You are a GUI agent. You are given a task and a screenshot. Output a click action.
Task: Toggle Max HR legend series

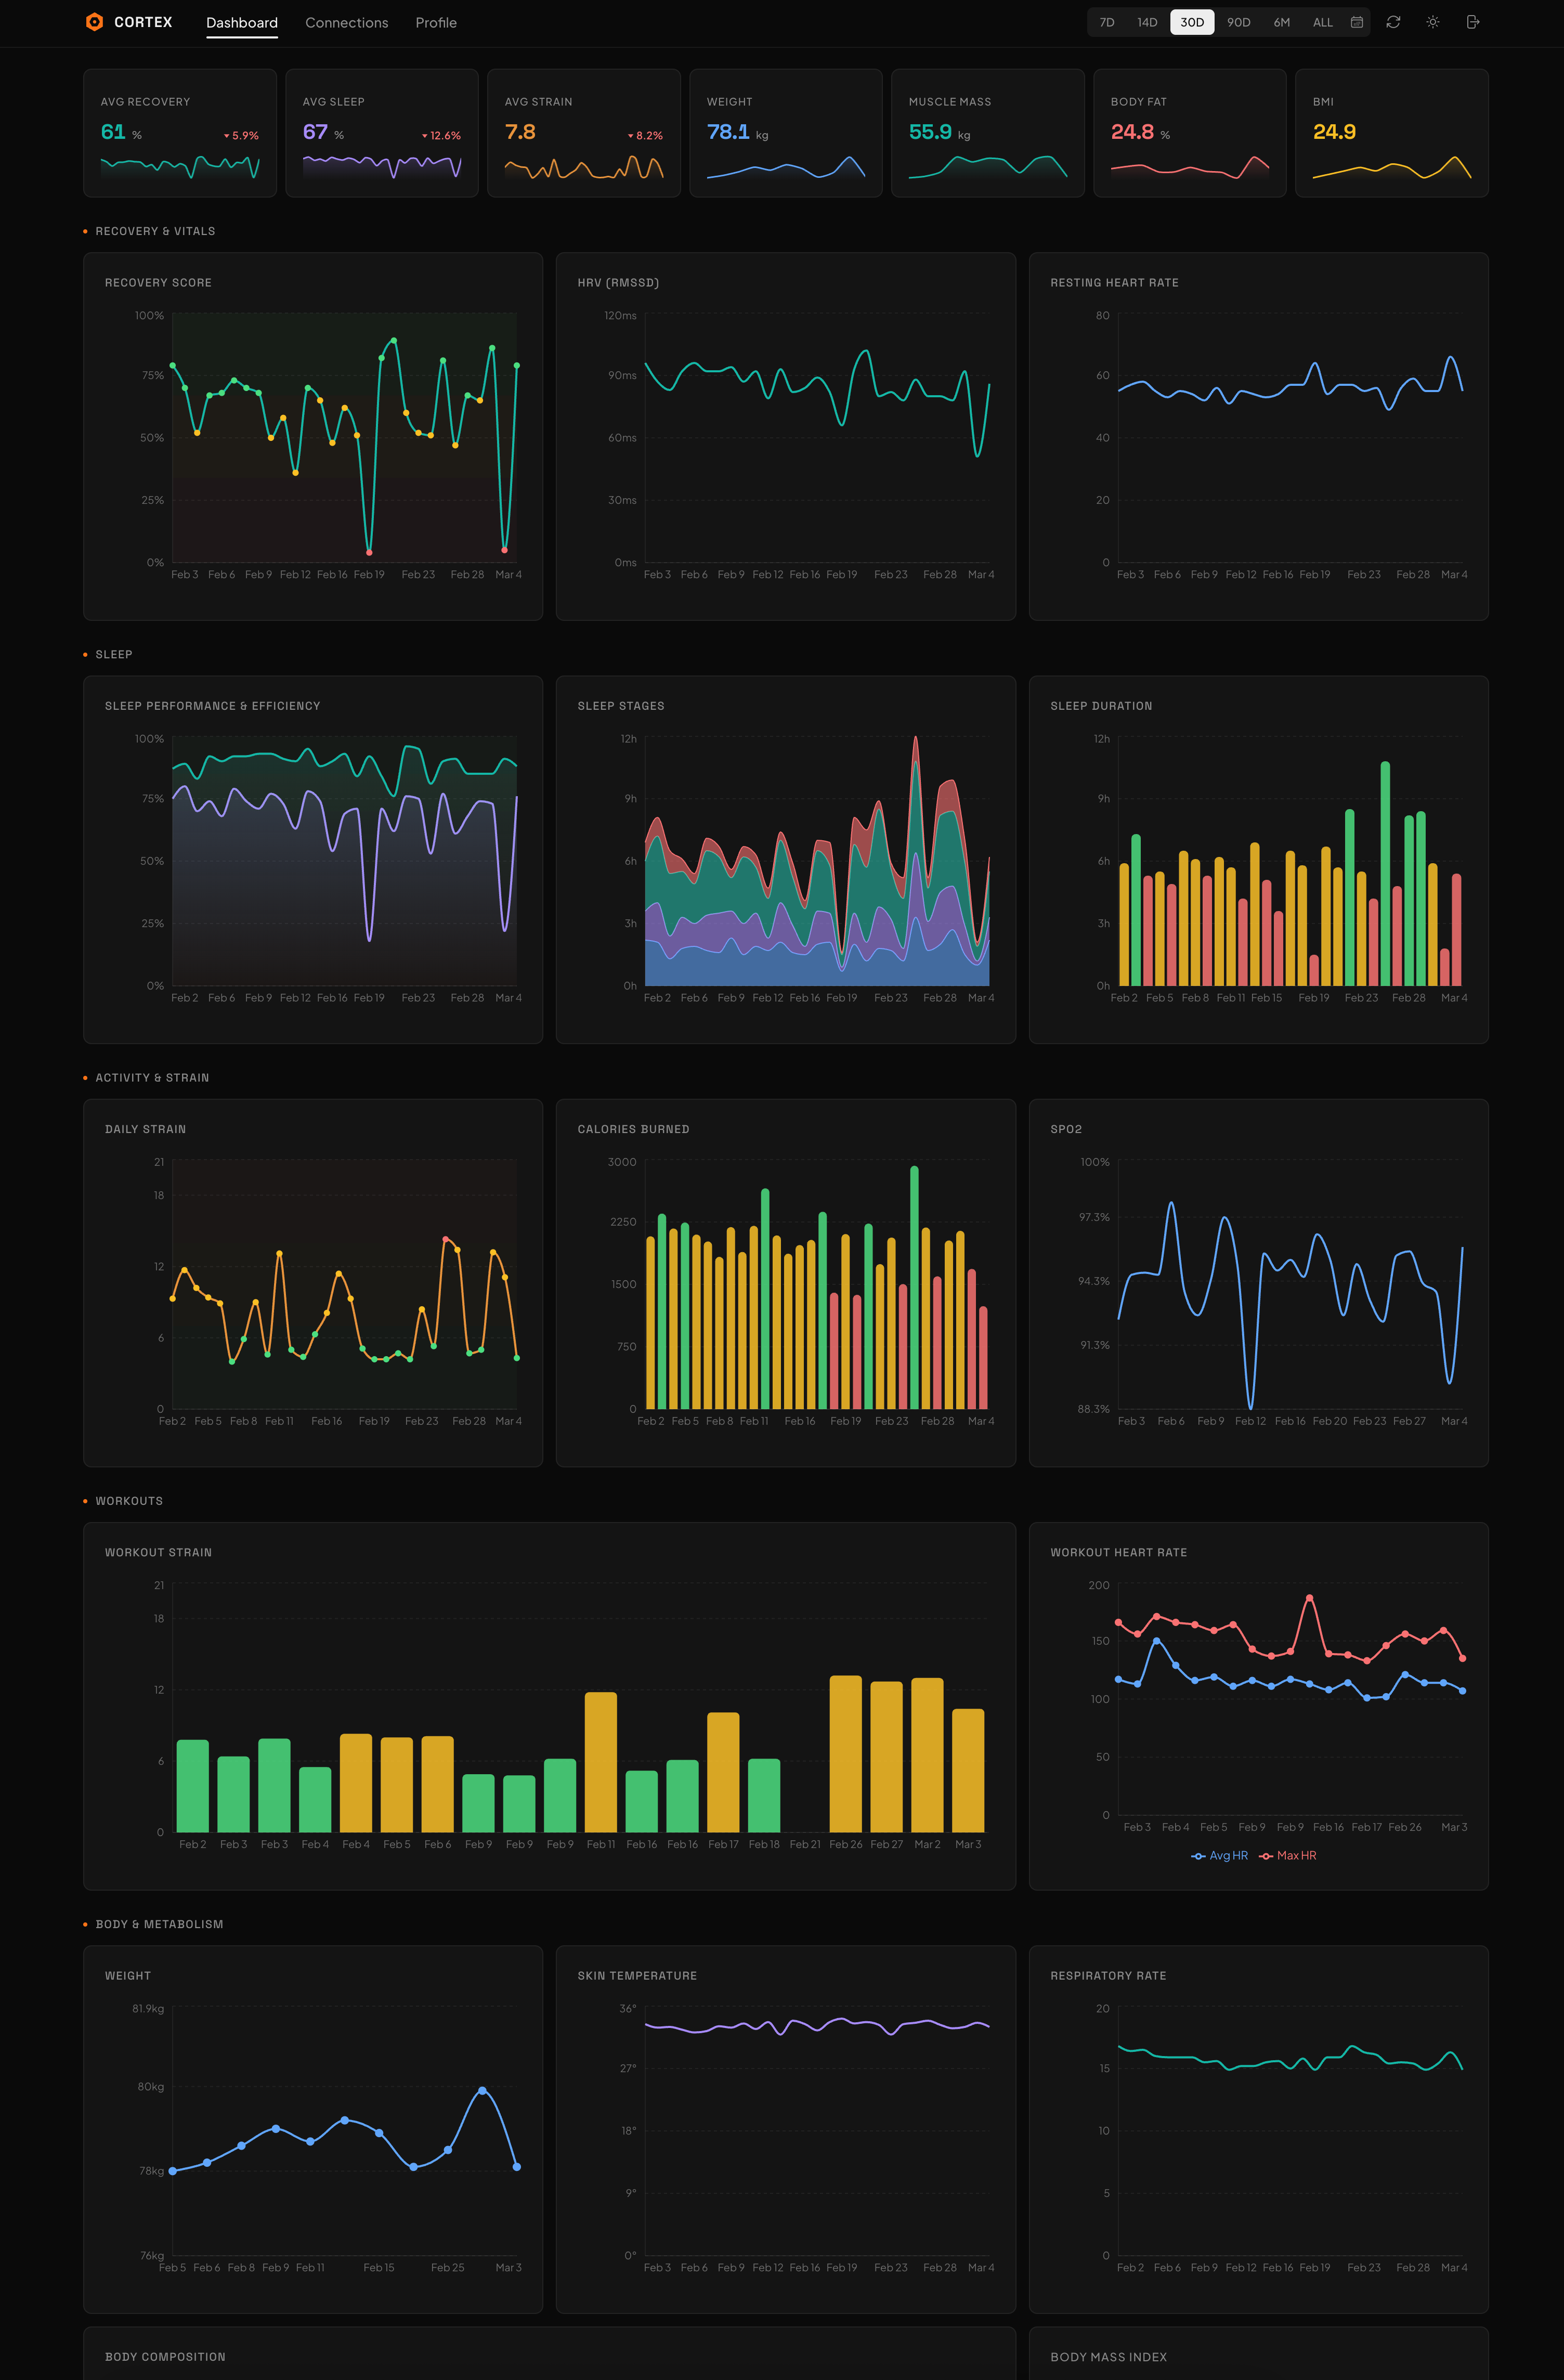click(x=1288, y=1856)
